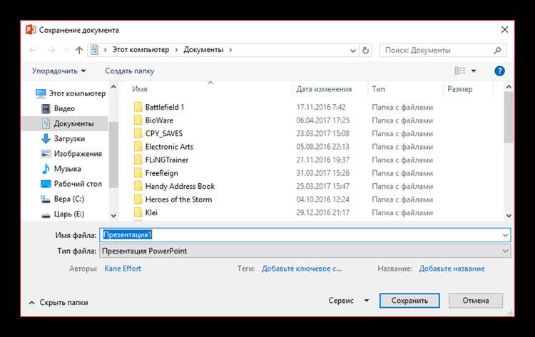This screenshot has height=337, width=535.
Task: Open the Сервис dropdown arrow
Action: [x=367, y=301]
